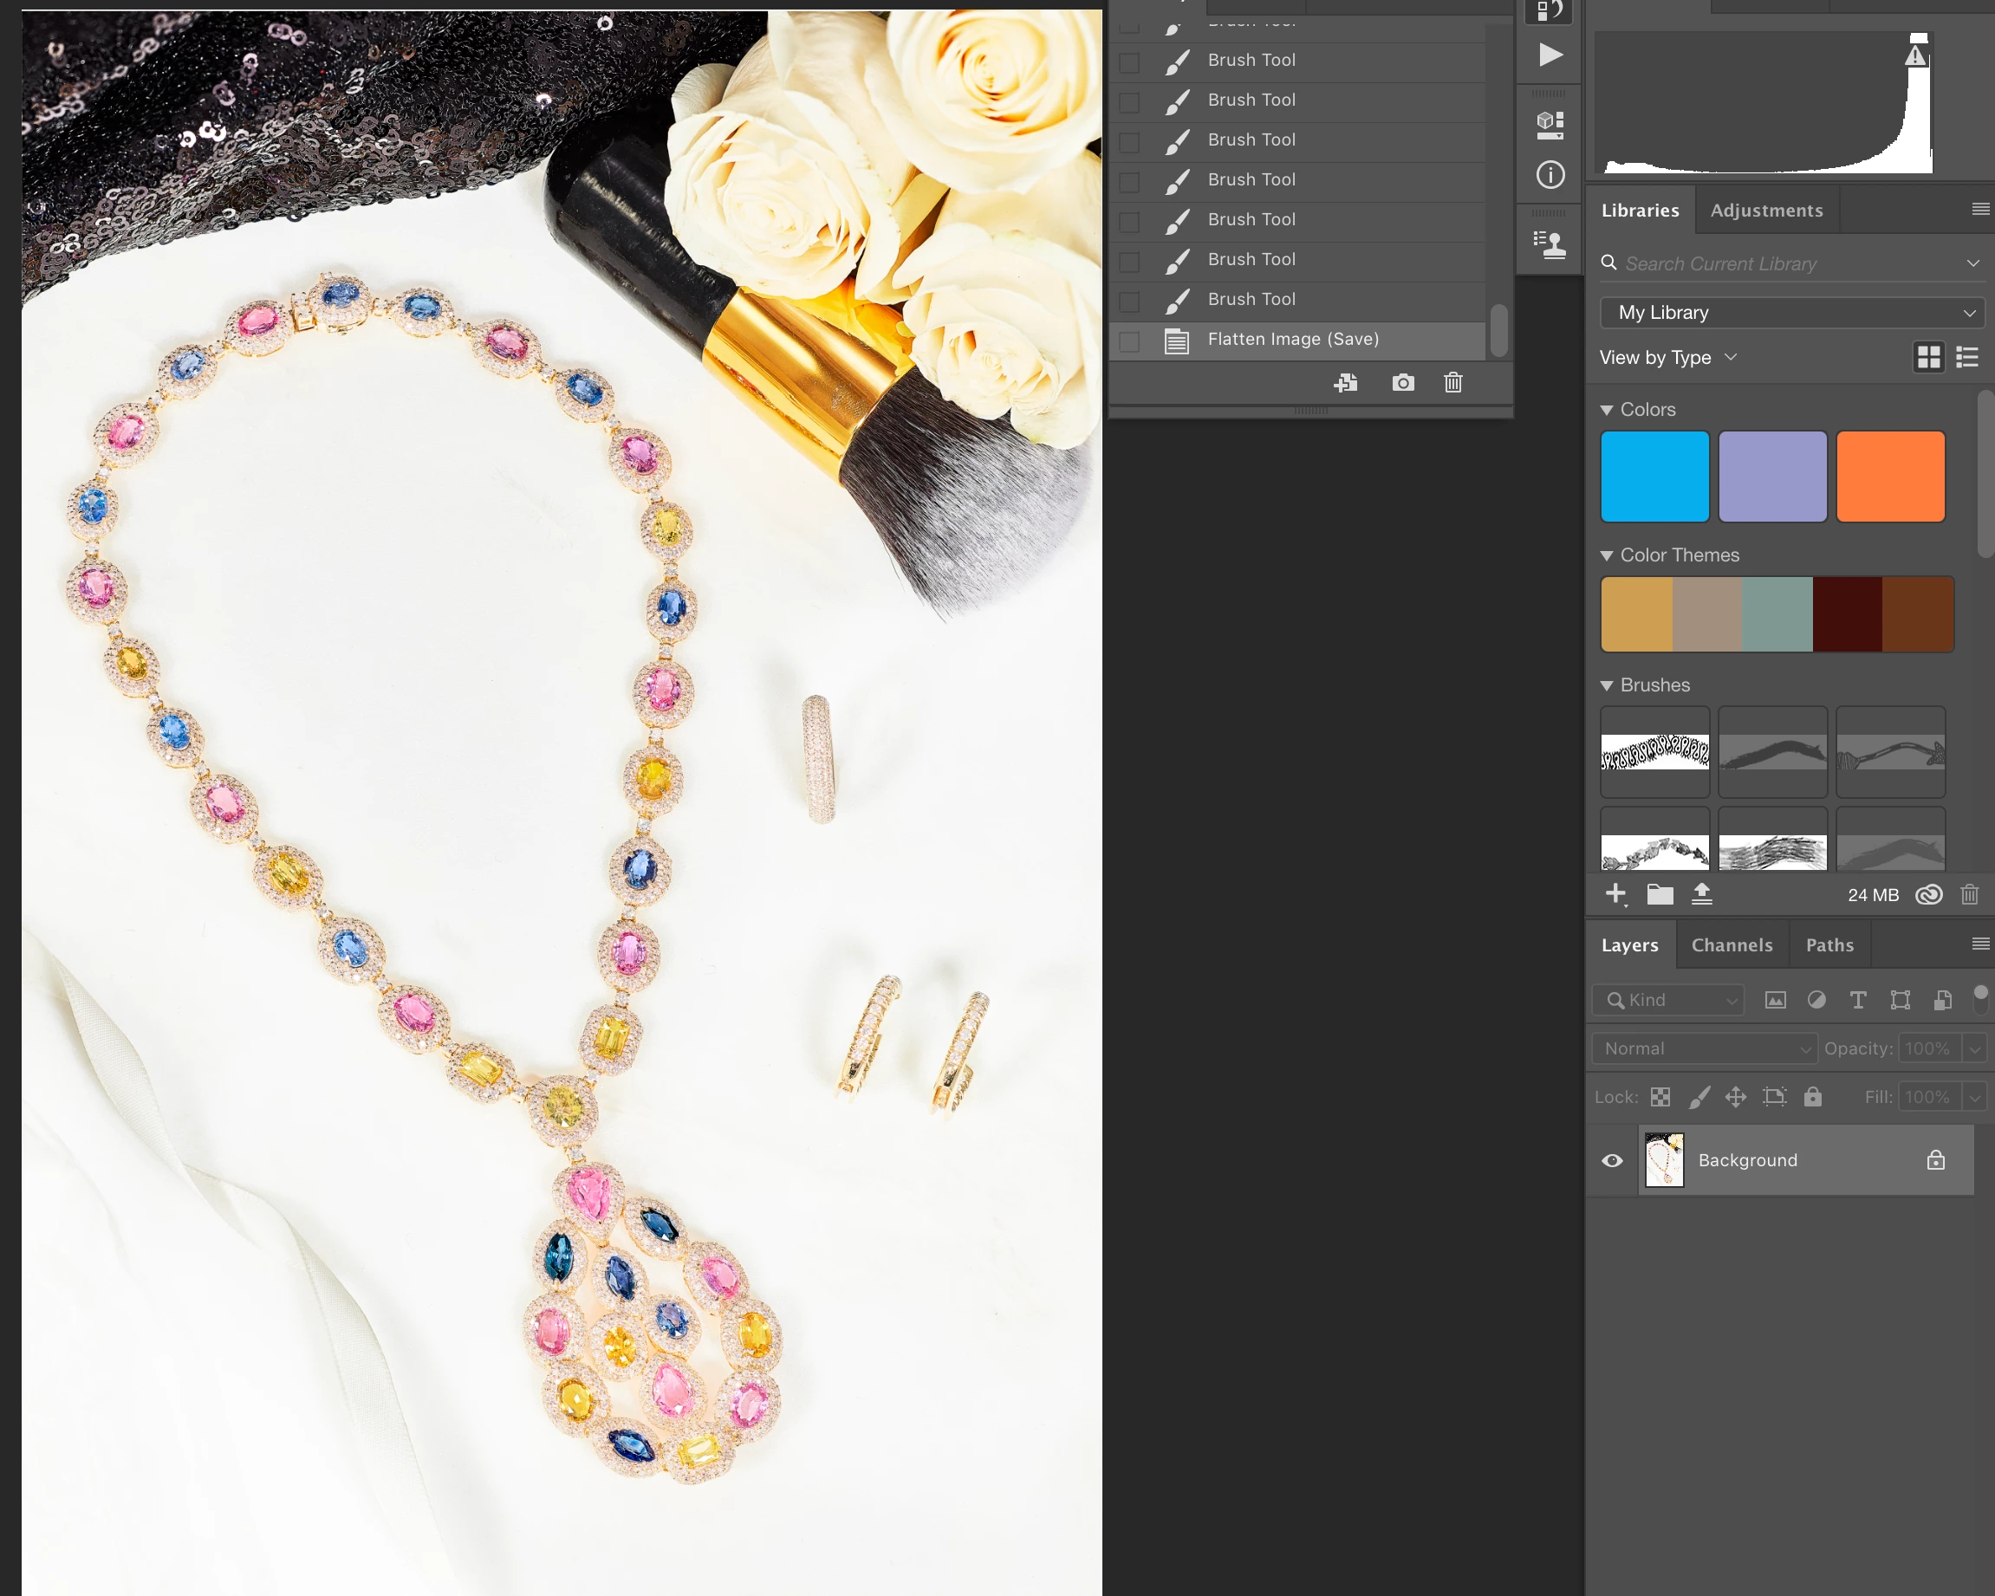This screenshot has height=1596, width=1995.
Task: Switch to the Adjustments tab
Action: pyautogui.click(x=1765, y=210)
